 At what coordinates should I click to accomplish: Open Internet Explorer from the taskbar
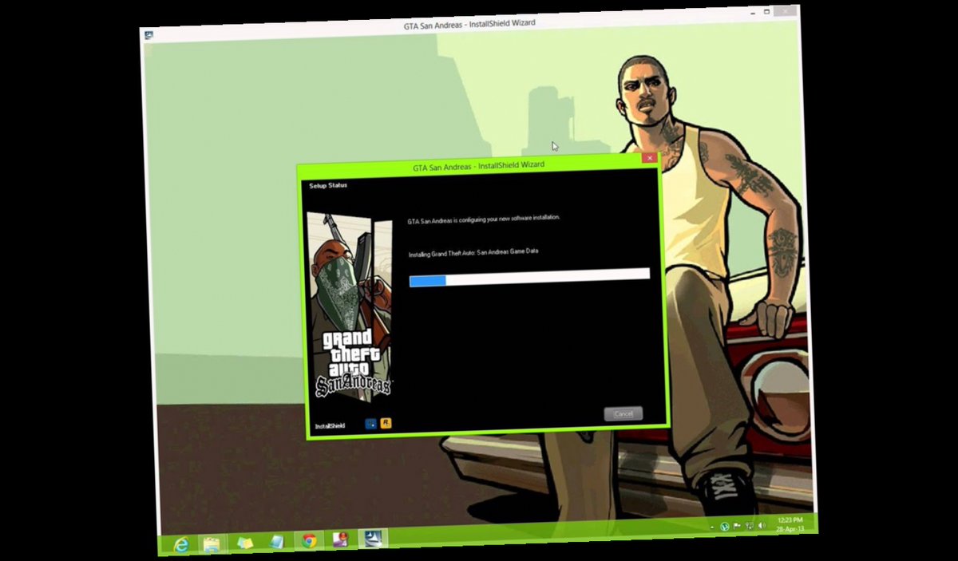(x=182, y=543)
